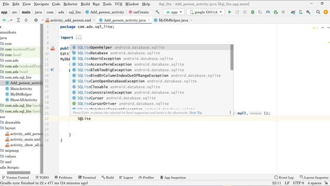Open the SDK Manager icon

308,12
